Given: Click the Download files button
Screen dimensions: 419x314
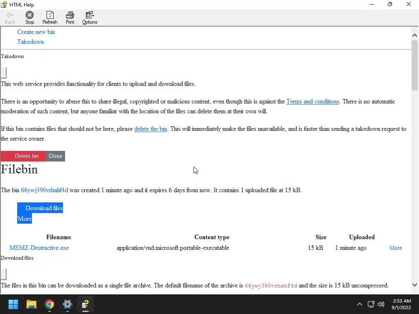Looking at the screenshot, I should coord(40,208).
